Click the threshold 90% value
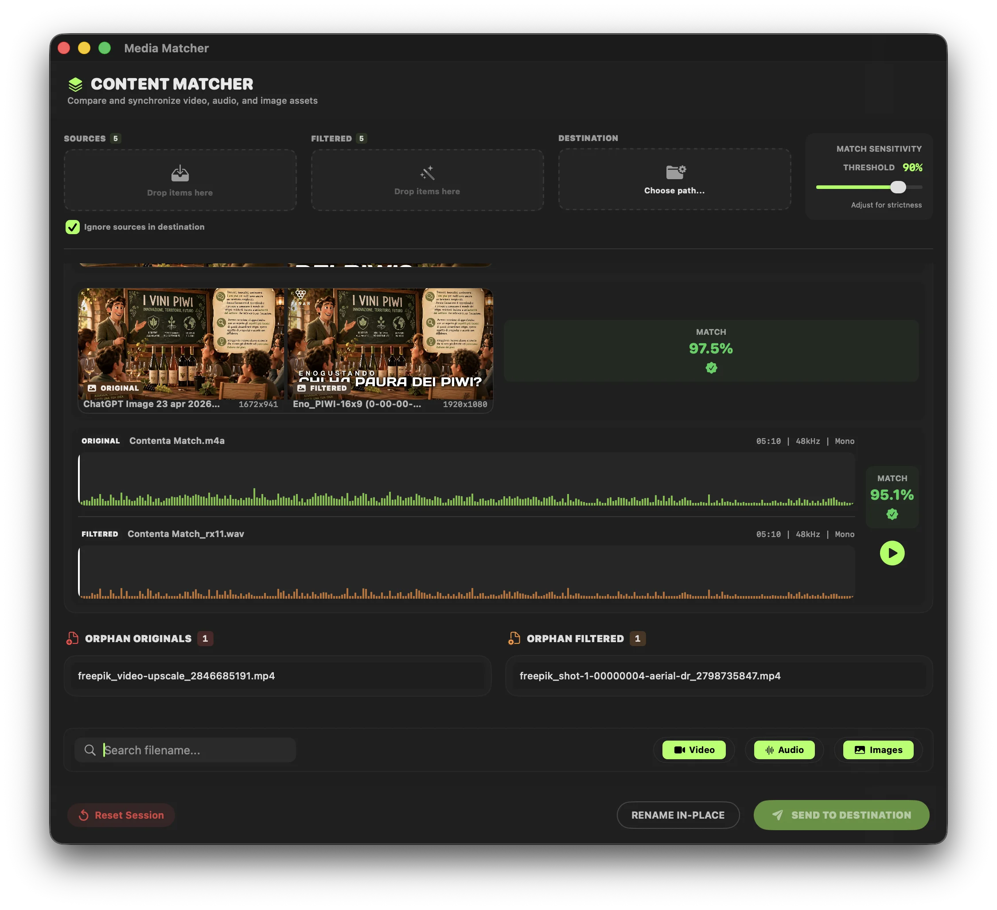Viewport: 997px width, 910px height. click(912, 167)
